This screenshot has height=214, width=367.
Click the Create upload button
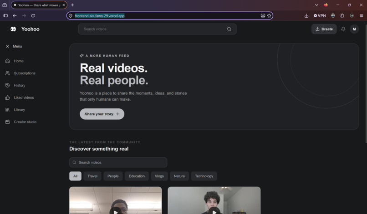(x=324, y=29)
